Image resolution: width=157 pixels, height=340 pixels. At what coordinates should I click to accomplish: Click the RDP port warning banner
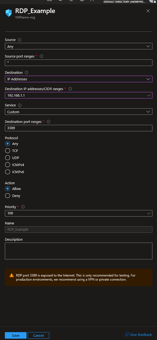click(78, 277)
